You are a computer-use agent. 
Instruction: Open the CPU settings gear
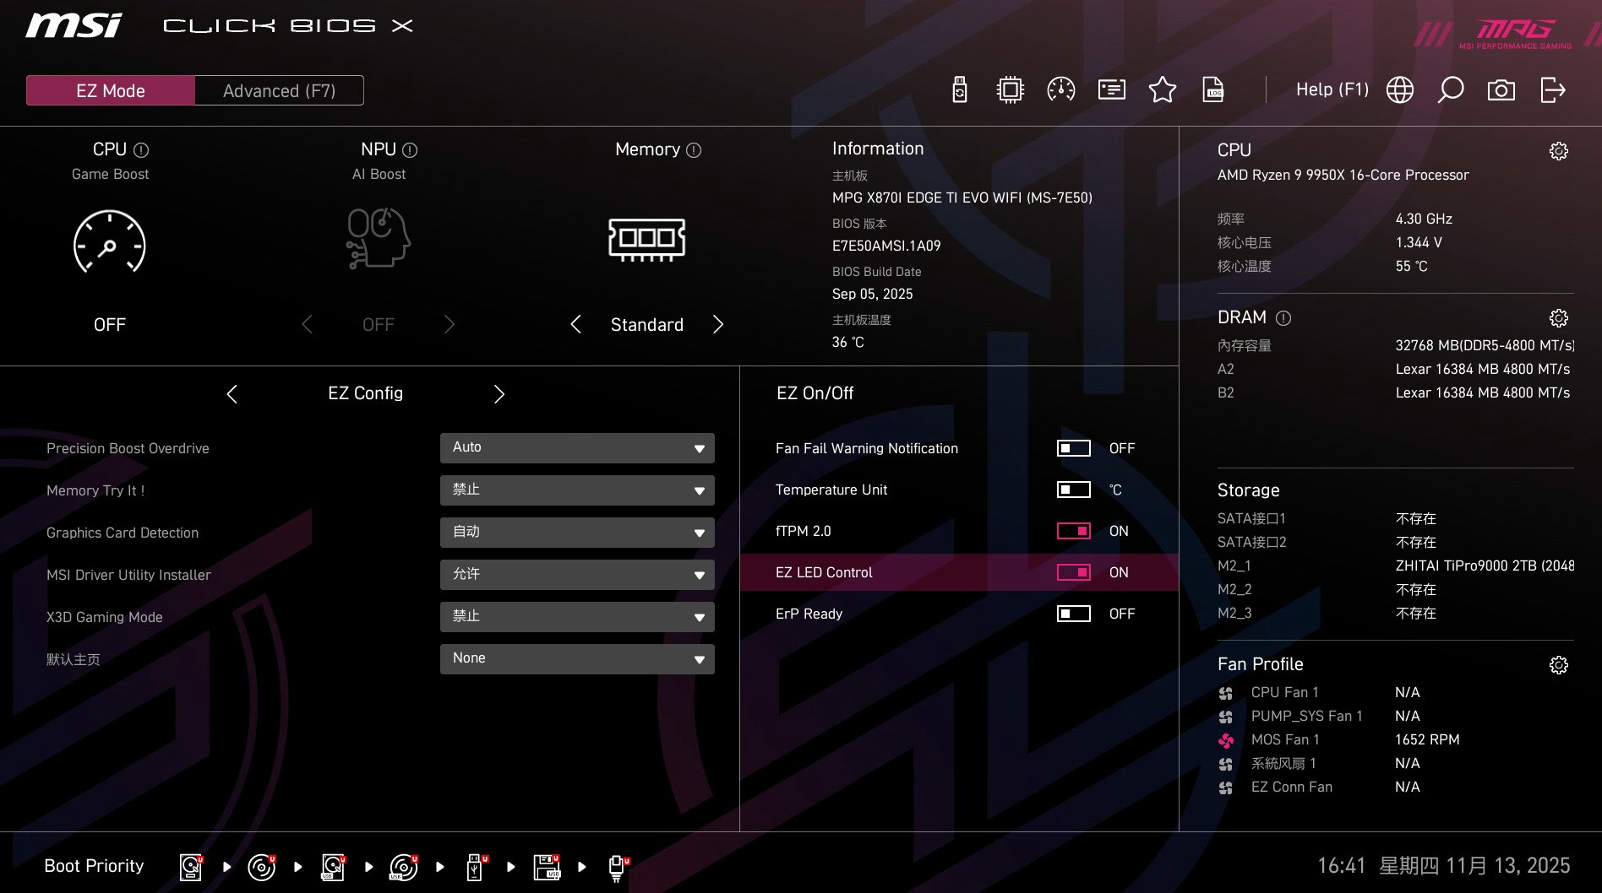1559,152
